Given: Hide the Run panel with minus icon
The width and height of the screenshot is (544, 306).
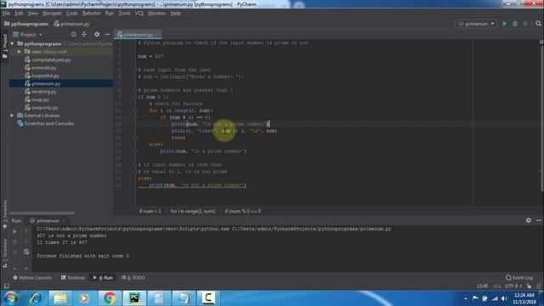Looking at the screenshot, I should [x=539, y=220].
